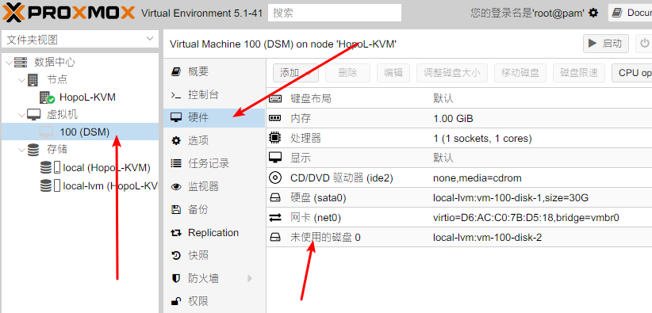The image size is (652, 313).
Task: Click the display monitor icon in 显示 row
Action: 275,158
